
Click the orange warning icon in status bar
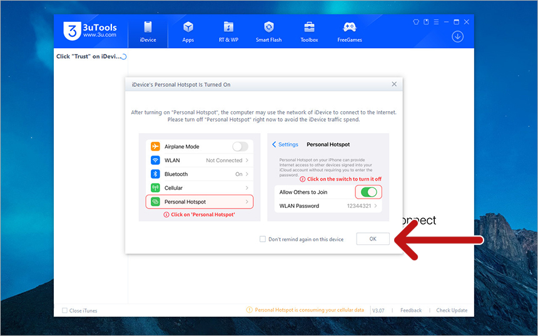point(250,310)
